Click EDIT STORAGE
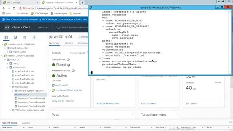Screen dimensions: 233x131 coord(149,103)
